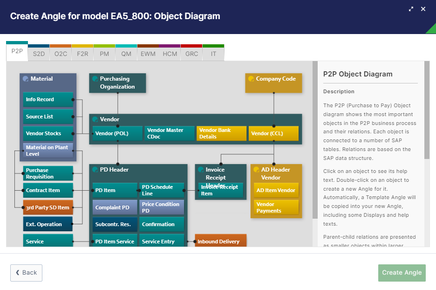This screenshot has width=436, height=290.
Task: Go back using the Back button
Action: 26,273
